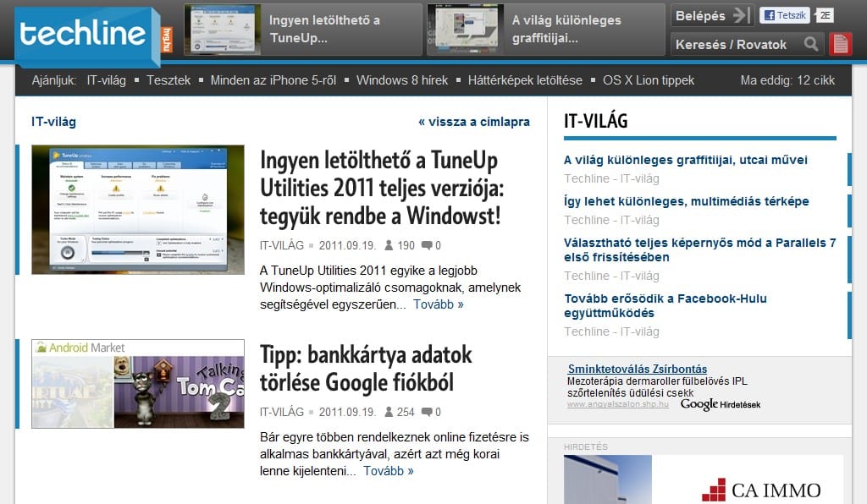Click the Keresés / Rovatok search field
867x504 pixels.
pyautogui.click(x=747, y=44)
